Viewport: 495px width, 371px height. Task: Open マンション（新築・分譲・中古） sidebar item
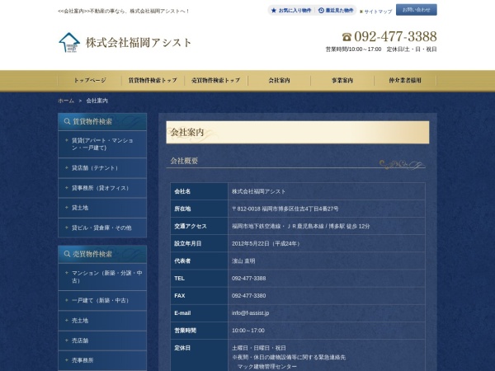[x=102, y=277]
